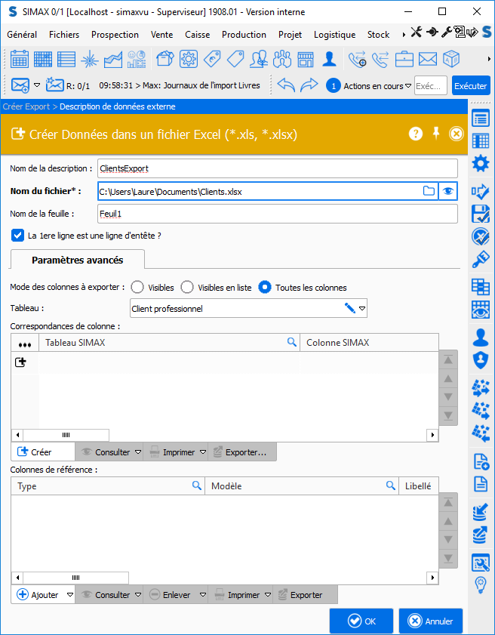Viewport: 495px width, 635px height.
Task: Click the envelope mail icon in toolbar
Action: click(x=428, y=59)
